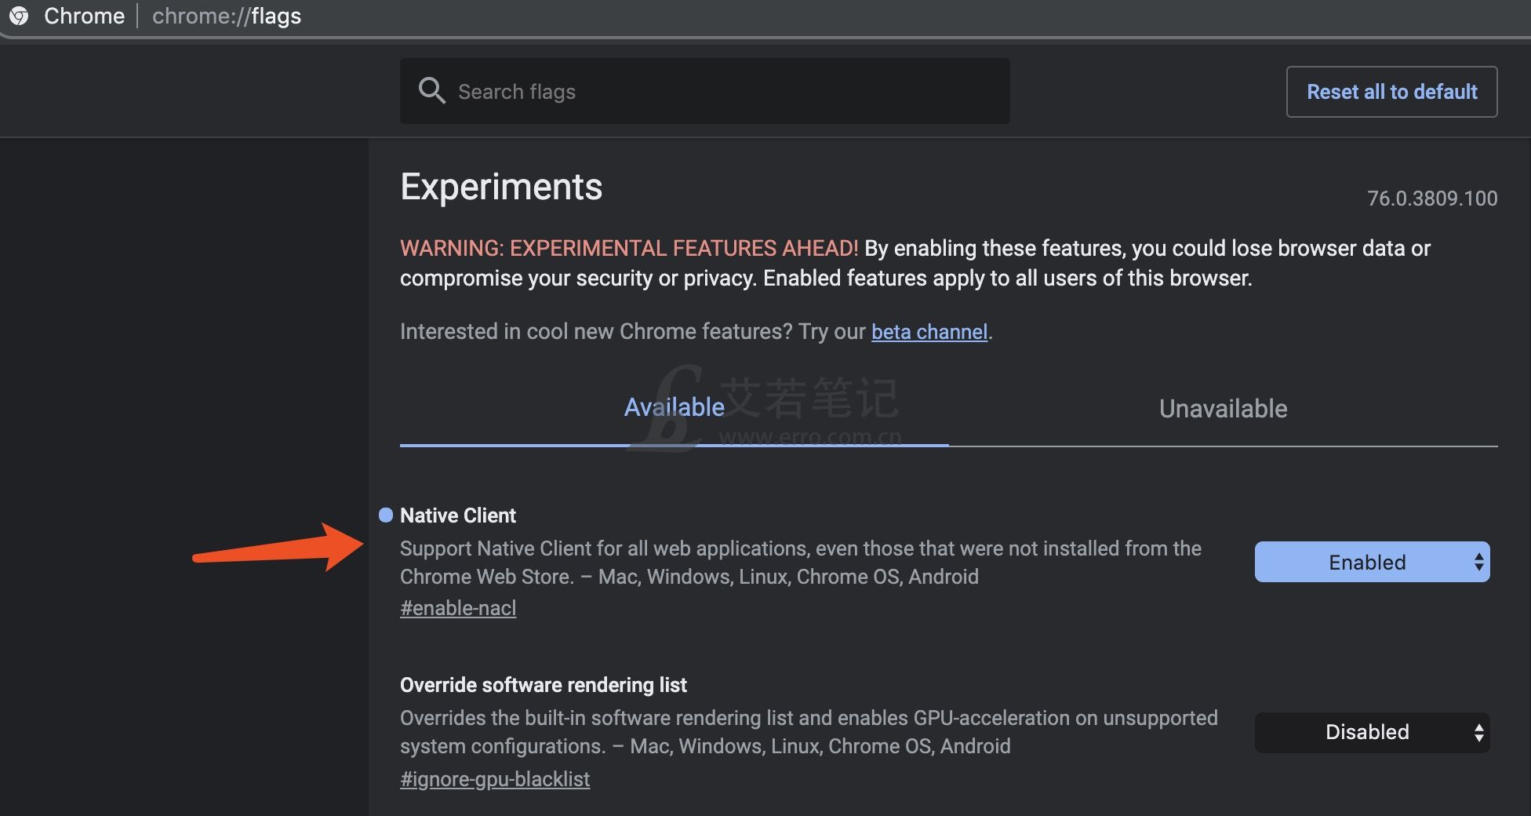Screen dimensions: 1531x816
Task: Click Reset all to default button
Action: click(1391, 92)
